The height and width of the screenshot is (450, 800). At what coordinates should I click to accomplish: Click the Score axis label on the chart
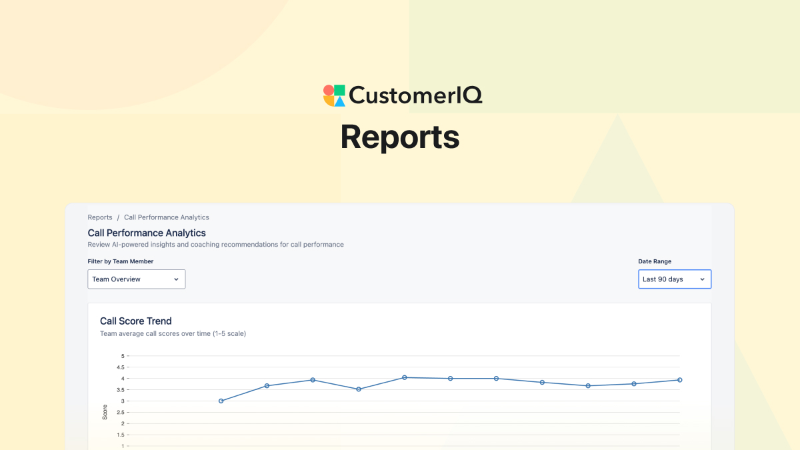(105, 412)
